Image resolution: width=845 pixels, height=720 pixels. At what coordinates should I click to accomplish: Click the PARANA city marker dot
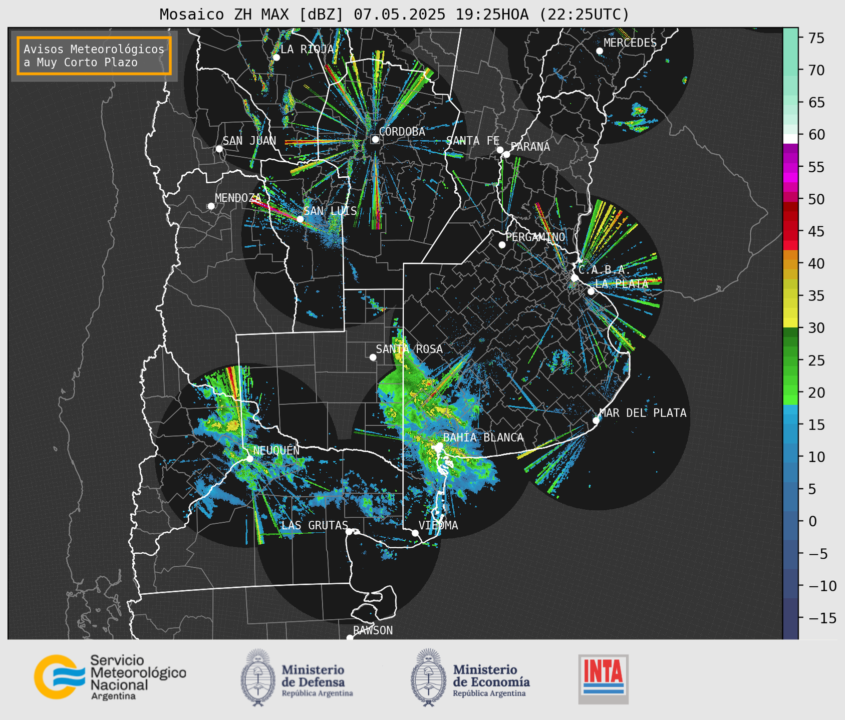point(506,154)
